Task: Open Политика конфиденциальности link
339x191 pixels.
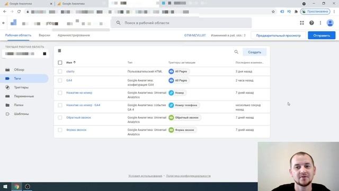Action: [x=189, y=176]
